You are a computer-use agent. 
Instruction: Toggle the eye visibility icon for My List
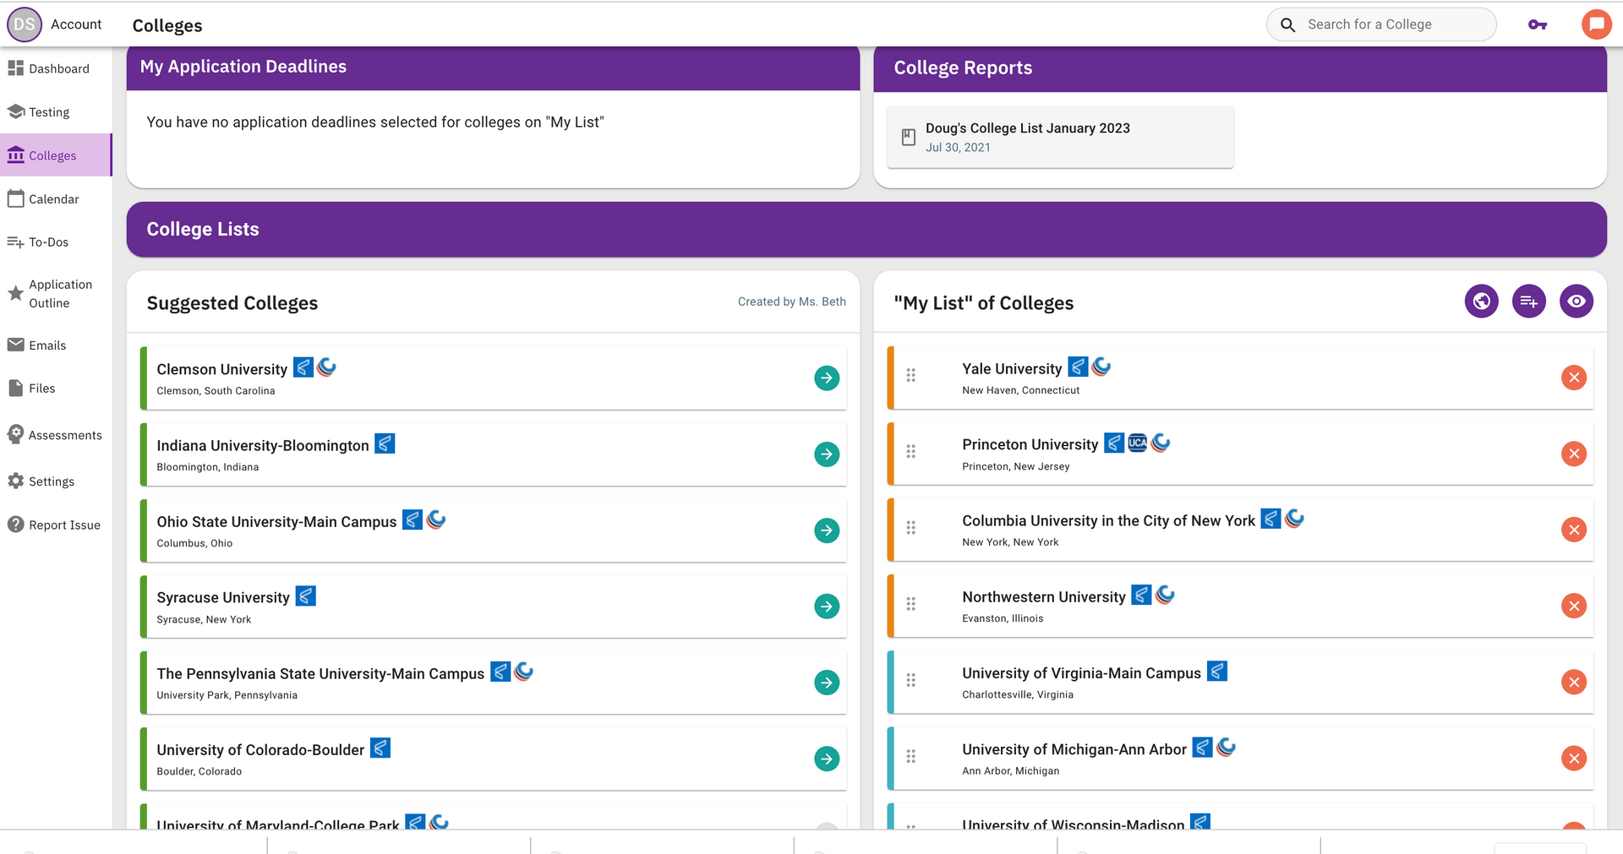coord(1576,302)
